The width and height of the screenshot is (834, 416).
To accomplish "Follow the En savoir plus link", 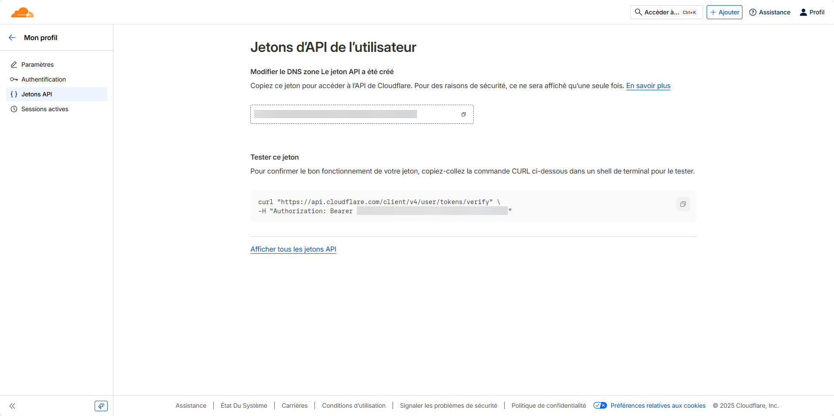I will [x=648, y=86].
